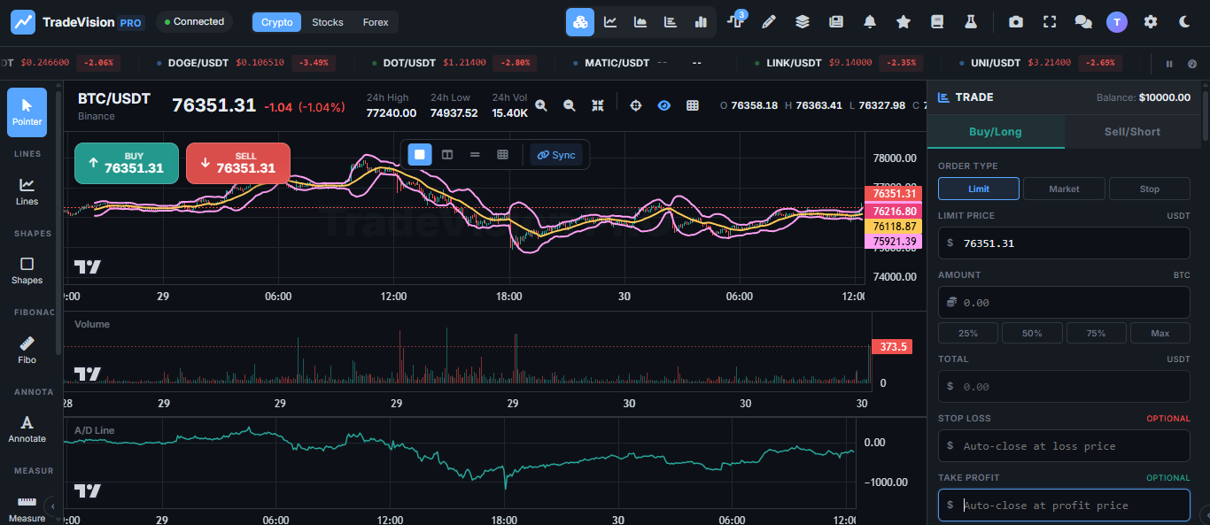Screen dimensions: 1210x525
Task: Zoom out on the chart
Action: tap(570, 105)
